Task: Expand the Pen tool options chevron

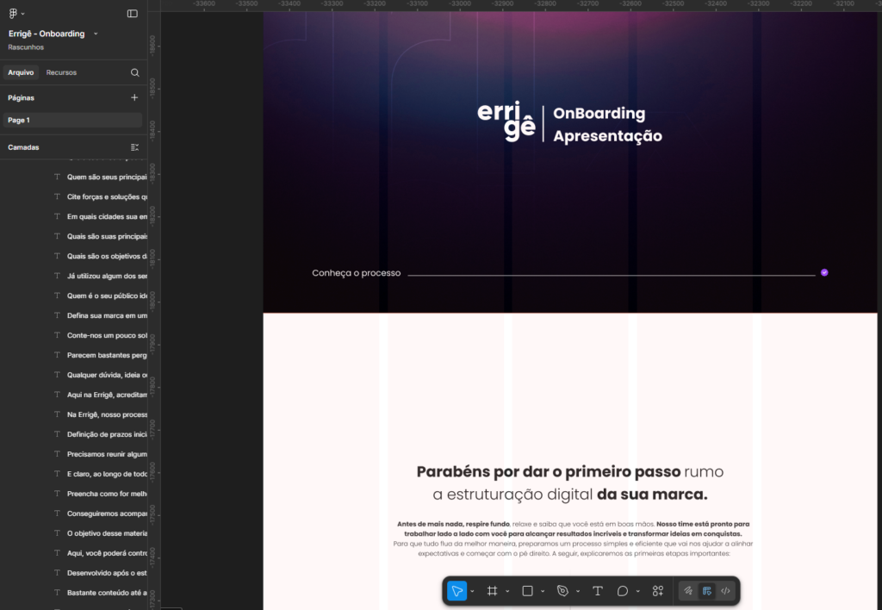Action: (x=578, y=591)
